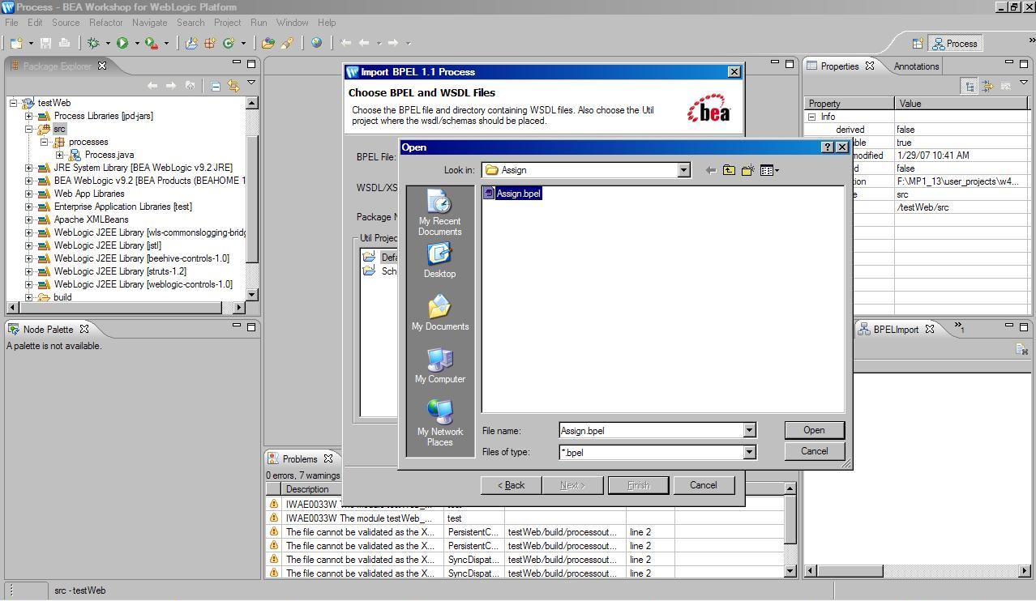Open the Package Explorer view menu triangle
The height and width of the screenshot is (601, 1036).
coord(251,83)
